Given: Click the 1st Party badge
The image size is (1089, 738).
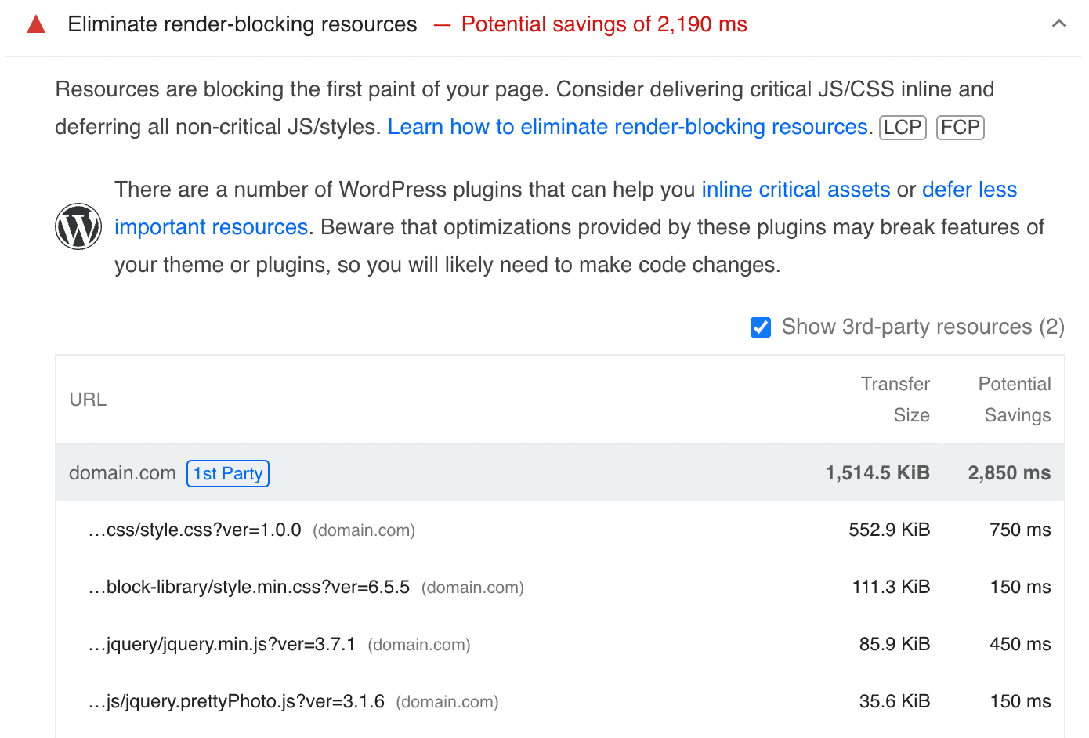Looking at the screenshot, I should (x=228, y=473).
